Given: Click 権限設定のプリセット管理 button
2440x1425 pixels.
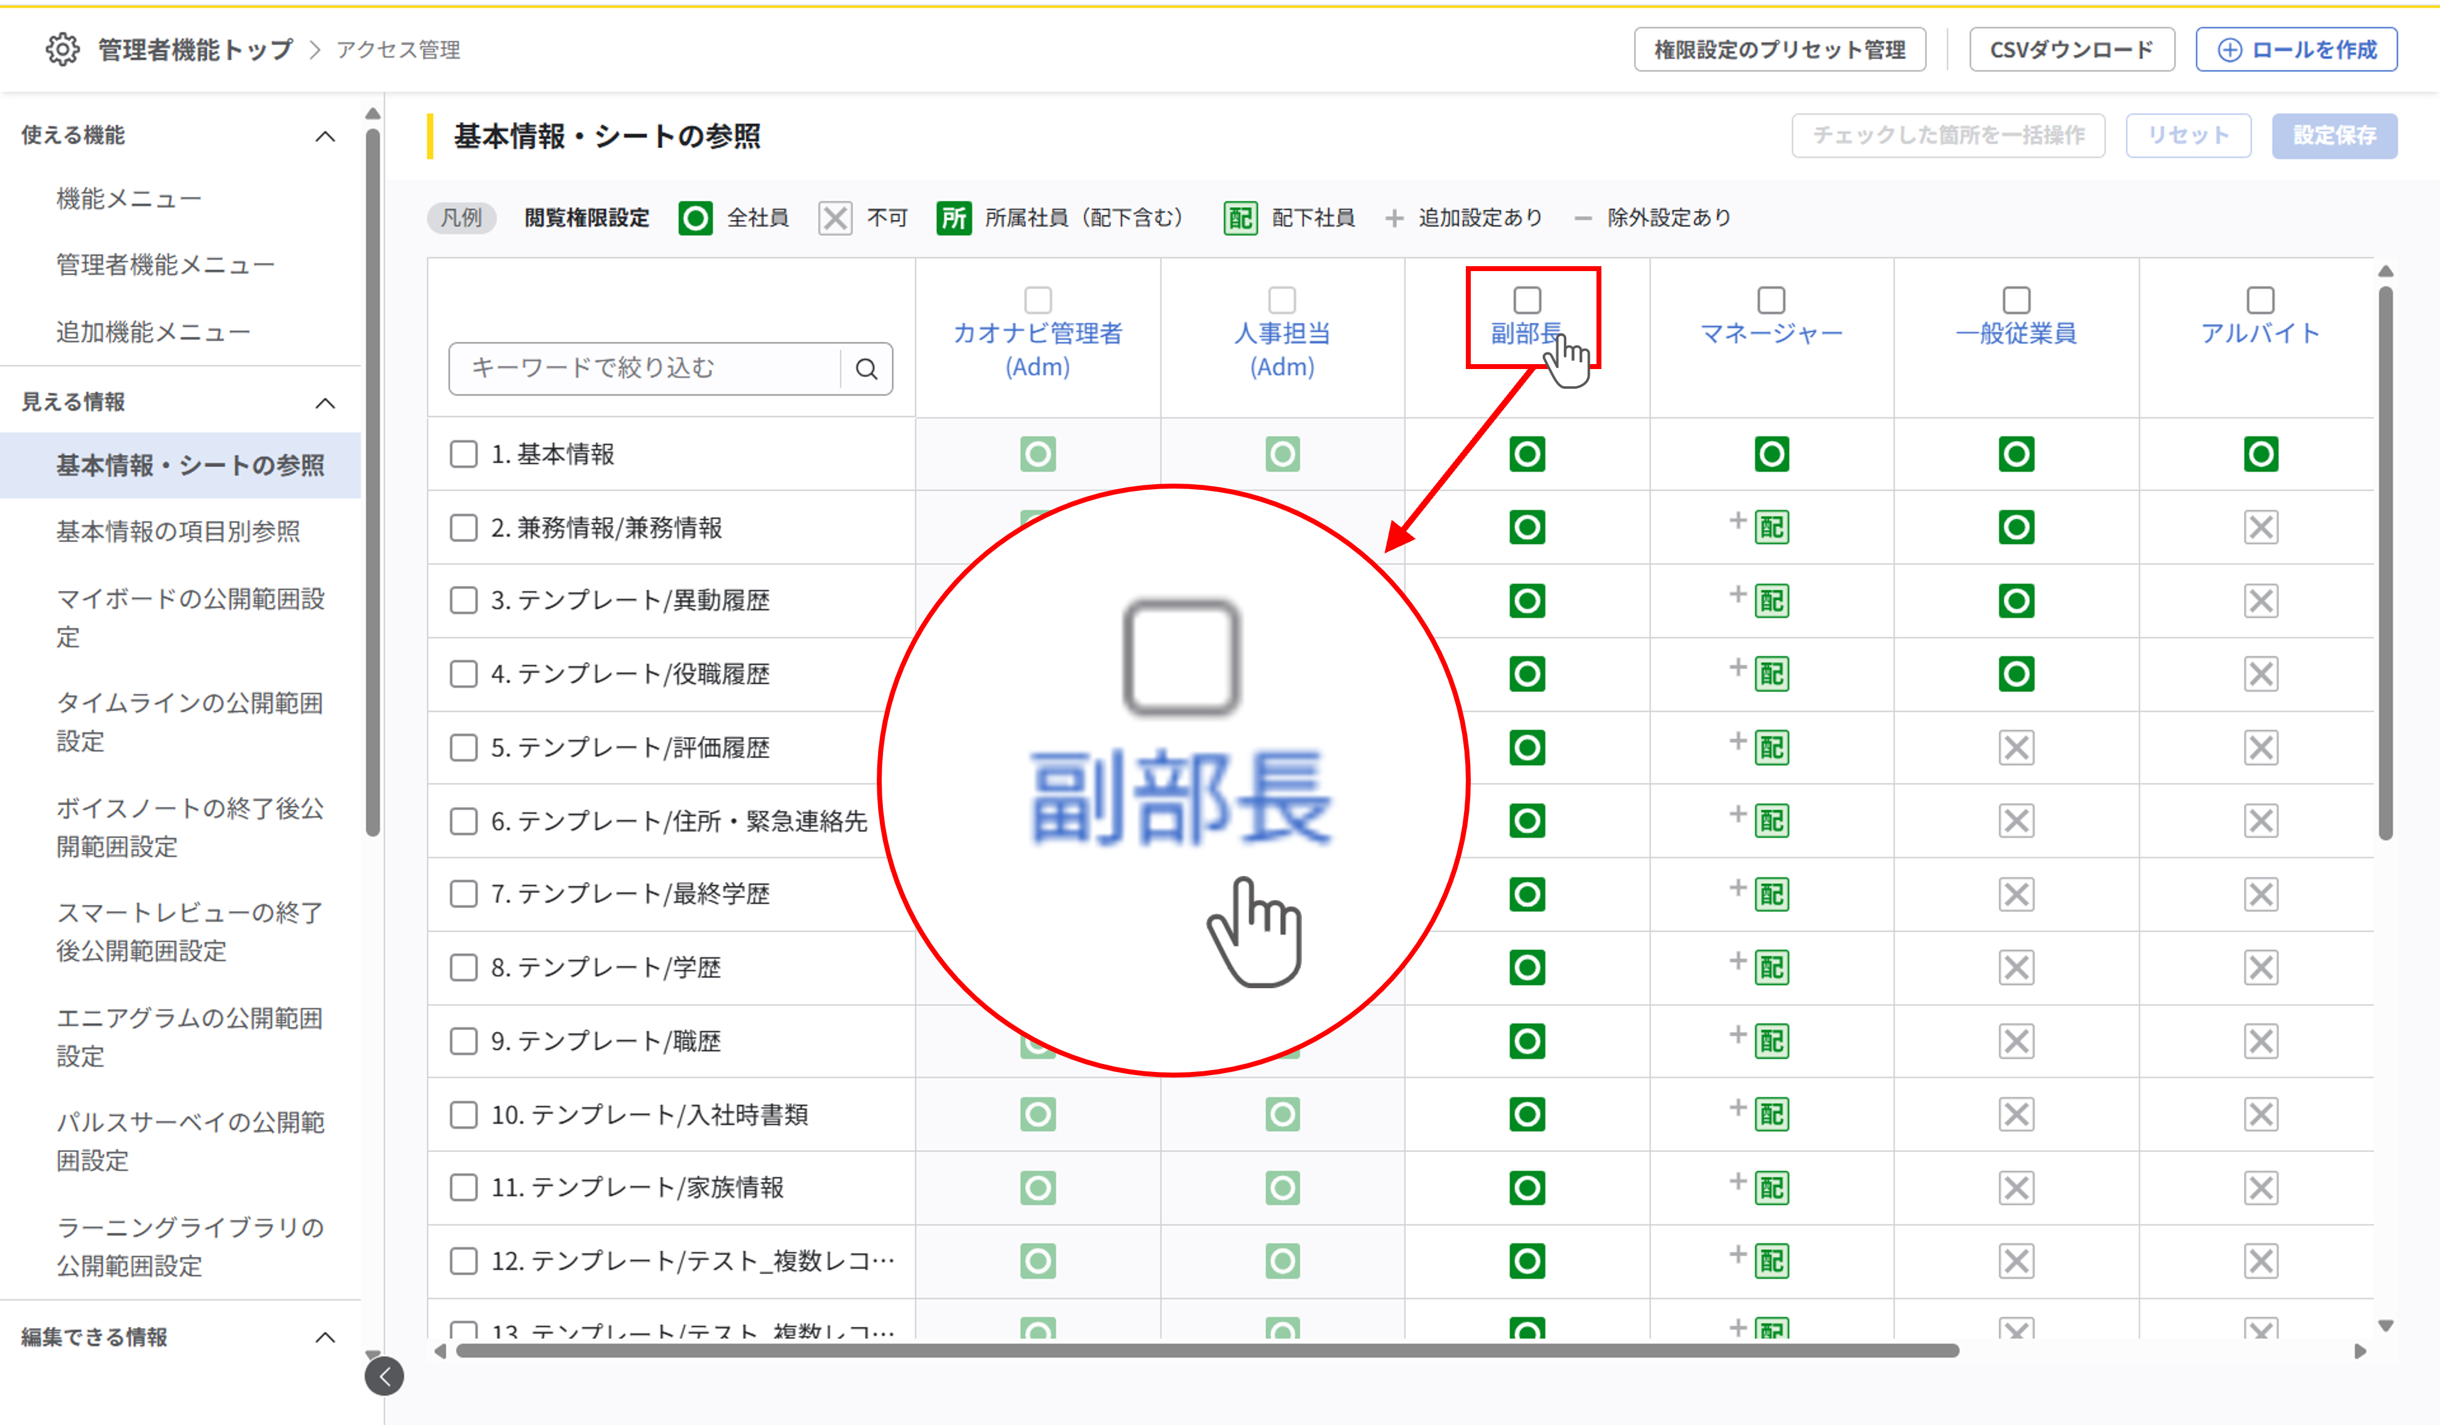Looking at the screenshot, I should click(x=1779, y=49).
